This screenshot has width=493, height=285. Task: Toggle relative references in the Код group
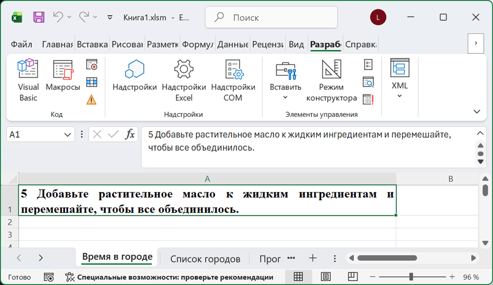(91, 82)
